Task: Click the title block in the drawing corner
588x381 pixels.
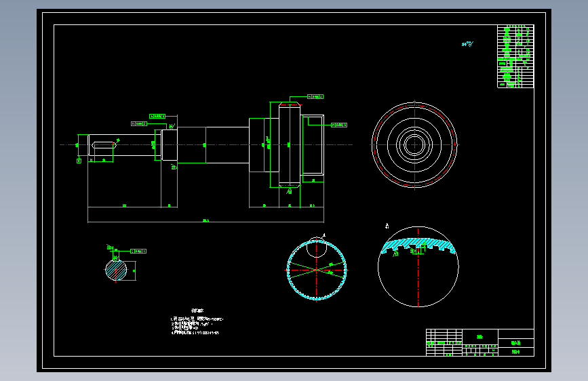Action: 480,343
